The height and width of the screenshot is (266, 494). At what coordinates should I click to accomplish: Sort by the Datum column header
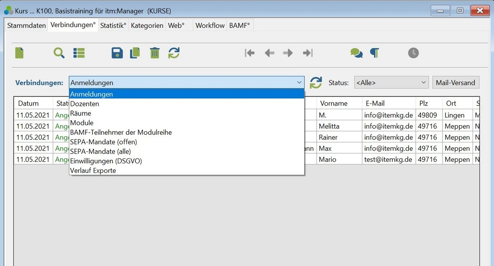point(33,103)
